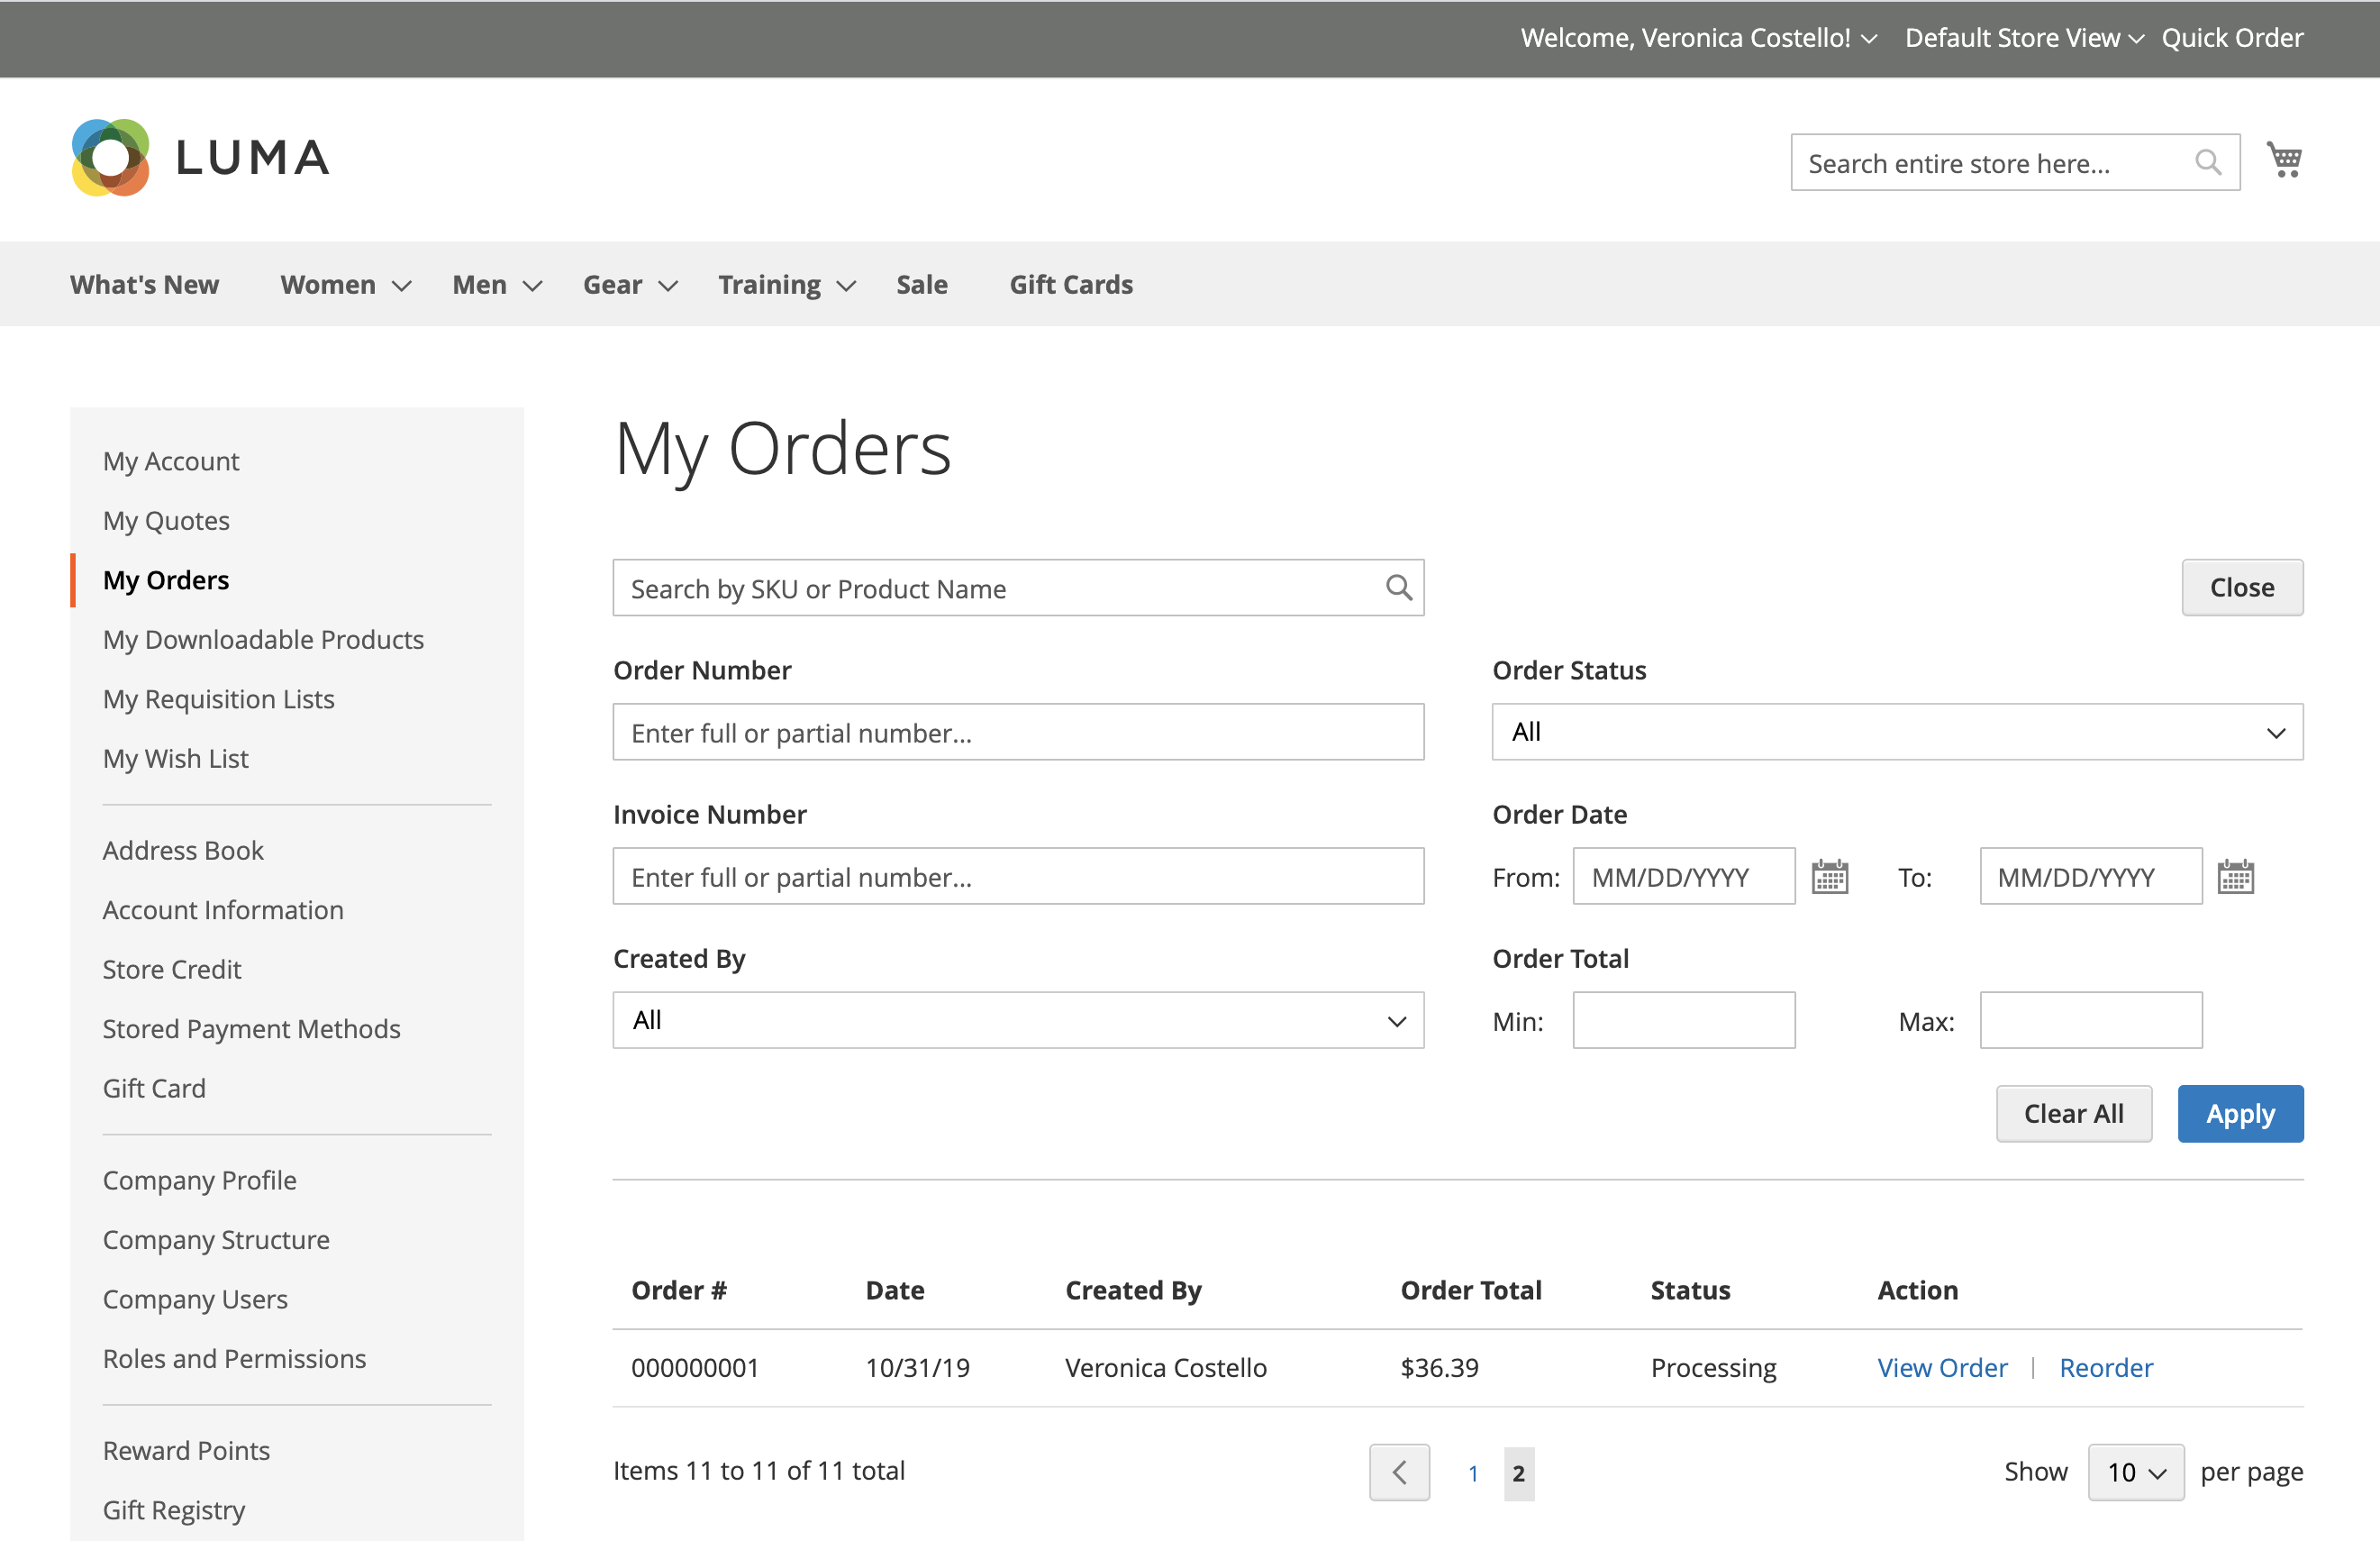Viewport: 2380px width, 1541px height.
Task: Select My Orders in sidebar
Action: point(166,580)
